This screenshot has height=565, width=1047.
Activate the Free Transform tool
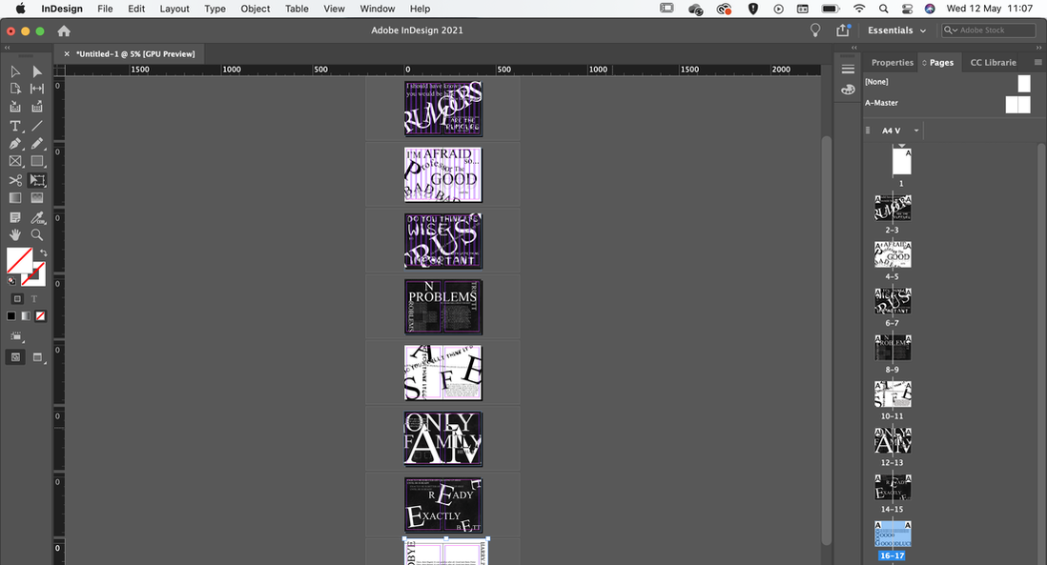(37, 180)
